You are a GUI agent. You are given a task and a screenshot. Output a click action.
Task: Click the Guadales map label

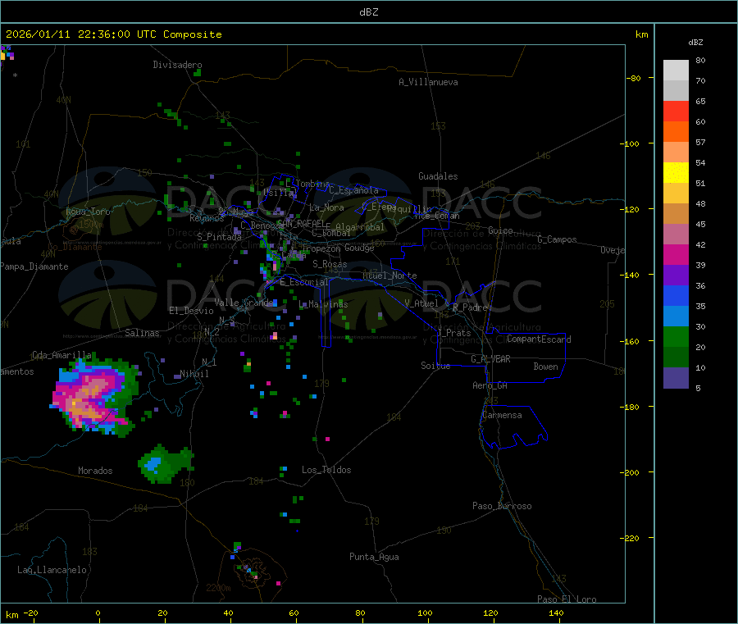point(438,176)
